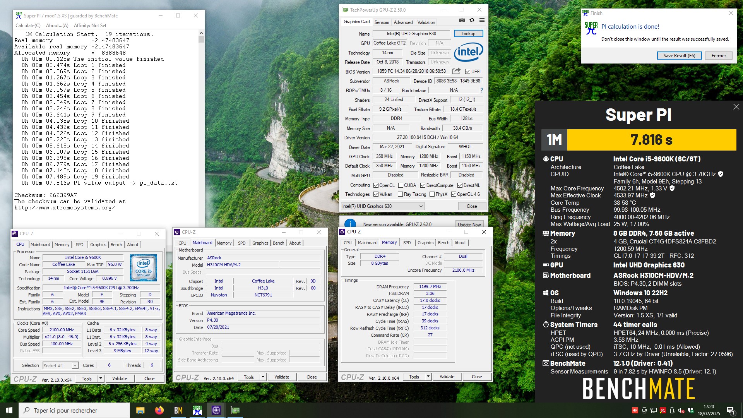Screen dimensions: 743x418
Task: Open the About...(A) menu in Super PI
Action: [x=57, y=26]
